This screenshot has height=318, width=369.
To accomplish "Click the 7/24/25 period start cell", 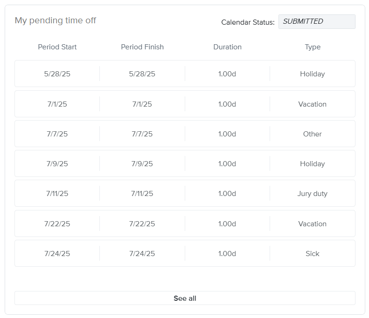I will pyautogui.click(x=57, y=254).
